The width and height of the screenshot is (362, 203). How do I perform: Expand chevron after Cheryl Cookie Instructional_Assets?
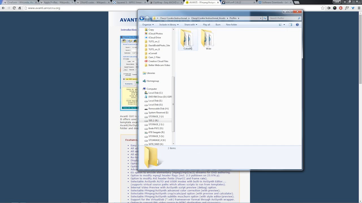pos(227,18)
